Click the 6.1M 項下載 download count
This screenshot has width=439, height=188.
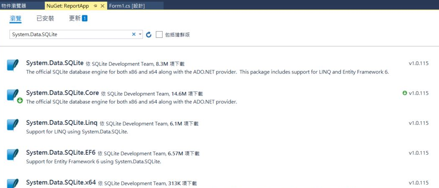(x=184, y=123)
